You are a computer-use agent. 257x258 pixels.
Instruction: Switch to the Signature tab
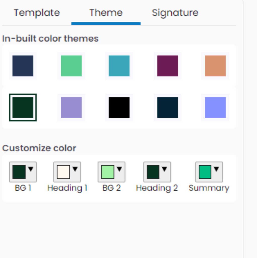pyautogui.click(x=175, y=13)
